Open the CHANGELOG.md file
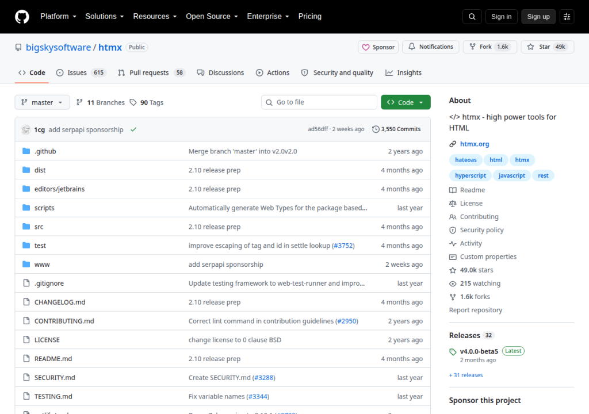The width and height of the screenshot is (589, 414). pos(60,302)
